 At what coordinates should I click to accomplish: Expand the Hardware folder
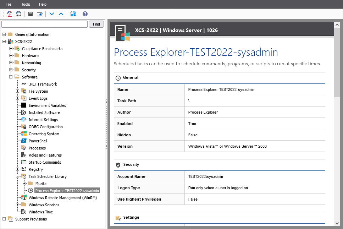click(11, 56)
